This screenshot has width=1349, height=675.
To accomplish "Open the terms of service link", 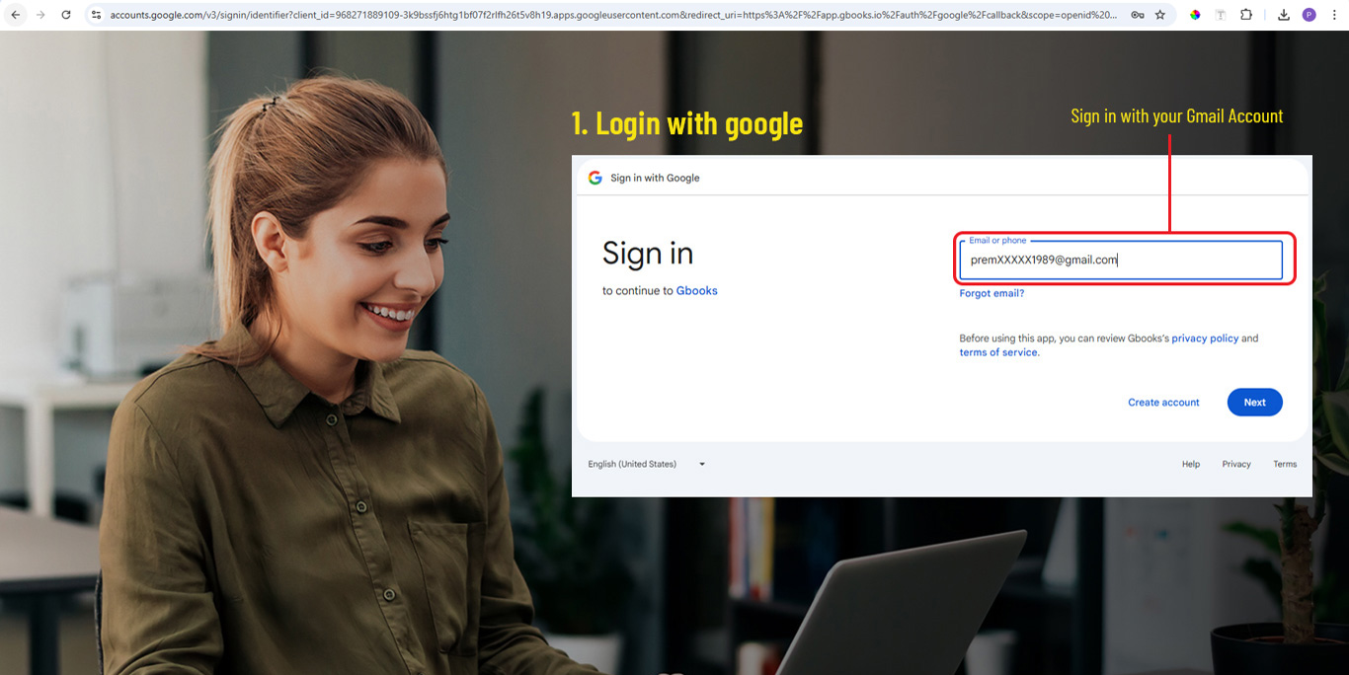I will click(x=998, y=352).
